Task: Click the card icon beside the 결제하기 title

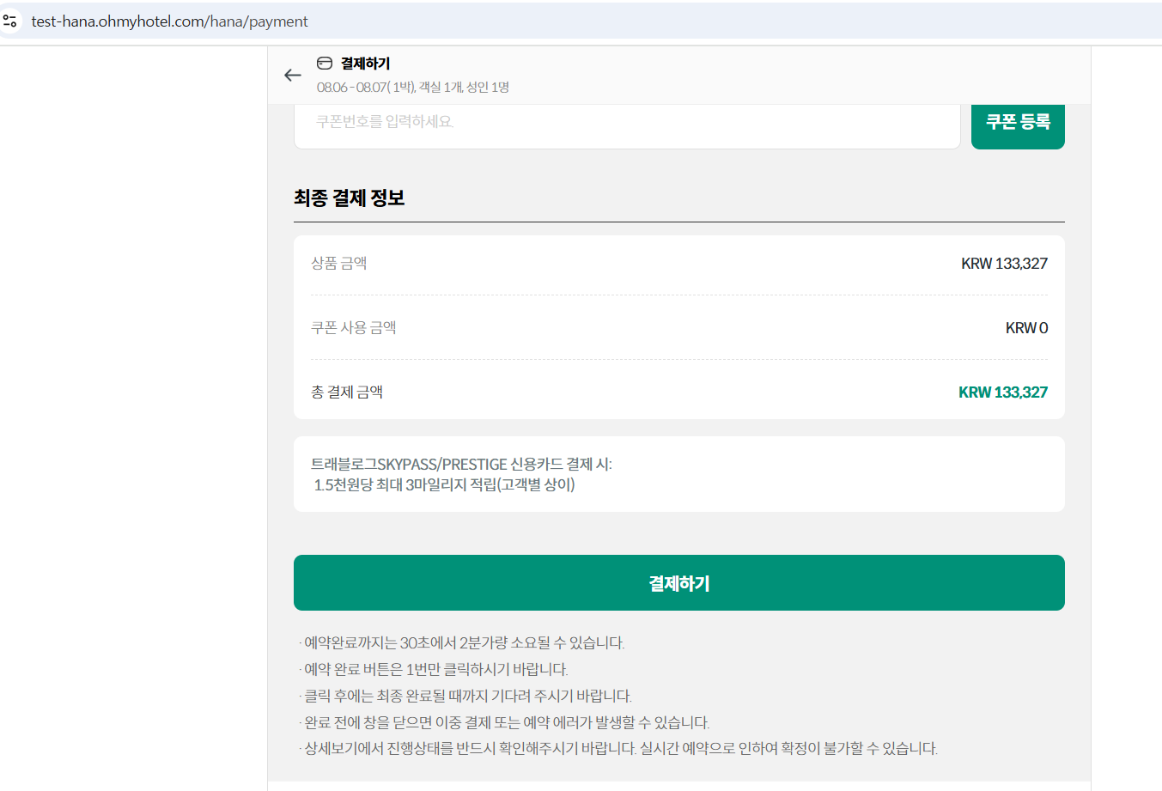Action: pos(325,64)
